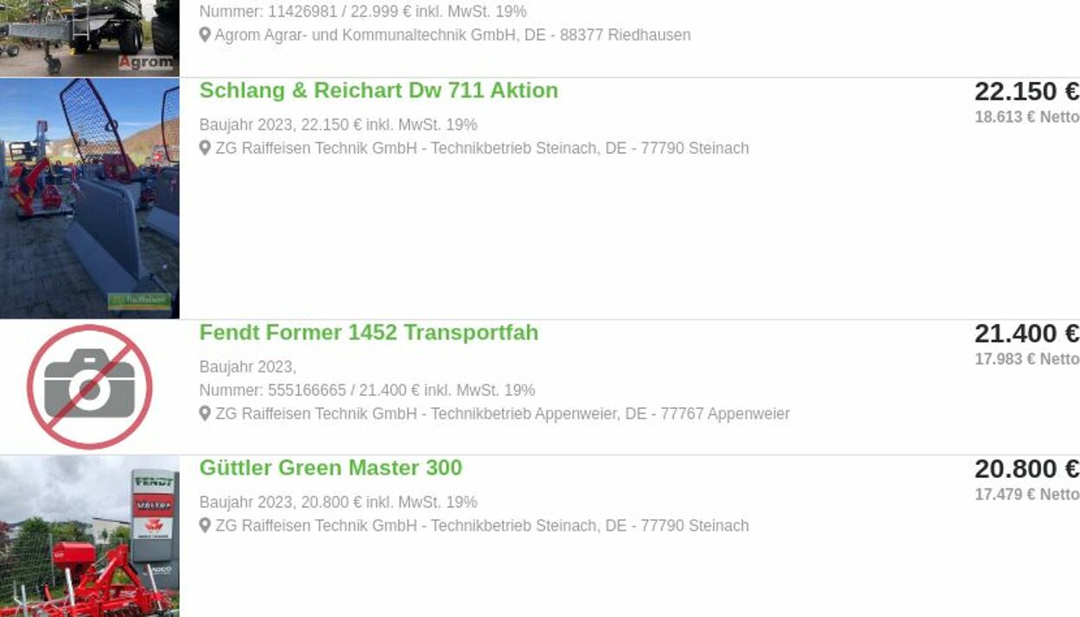Click location pin beside Güttler Green Master dealer

205,525
